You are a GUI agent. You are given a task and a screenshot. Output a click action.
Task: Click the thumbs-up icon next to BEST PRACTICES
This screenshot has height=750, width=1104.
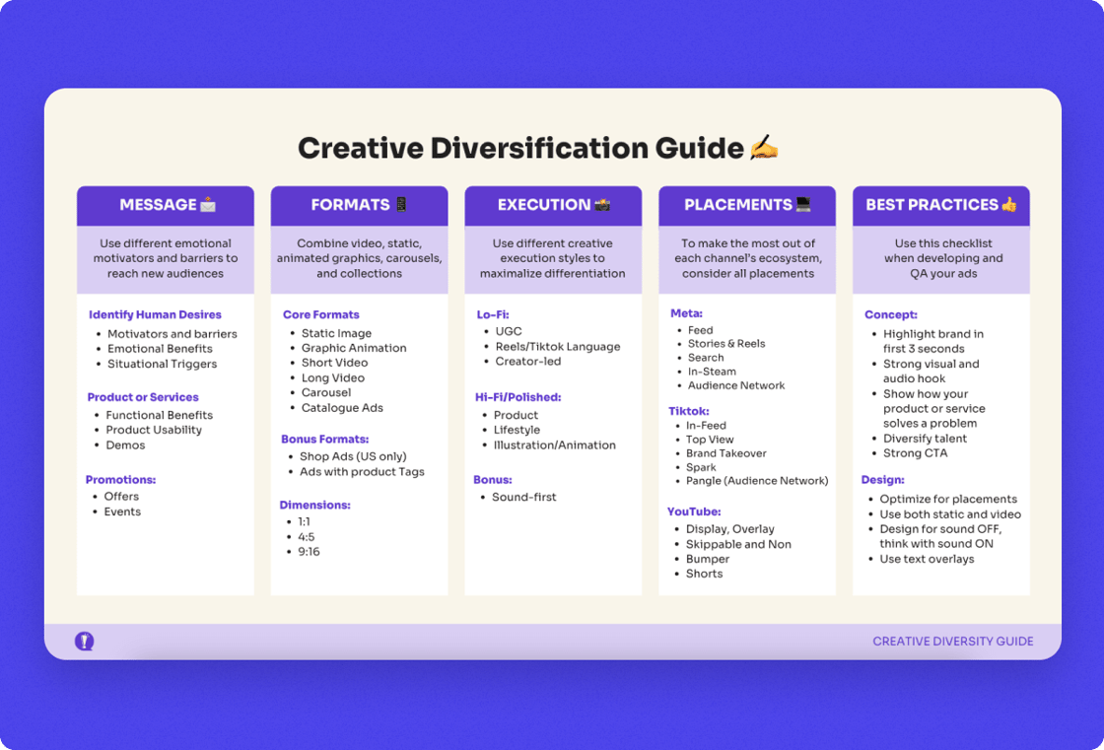point(1009,205)
